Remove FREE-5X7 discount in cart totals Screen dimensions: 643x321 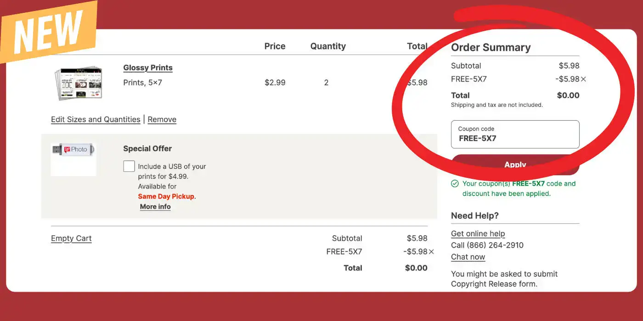click(x=431, y=252)
